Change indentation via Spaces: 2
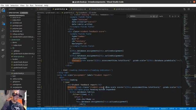Viewport: 196px width, 110px height. (x=164, y=109)
